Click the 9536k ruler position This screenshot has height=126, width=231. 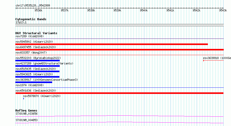(x=38, y=10)
